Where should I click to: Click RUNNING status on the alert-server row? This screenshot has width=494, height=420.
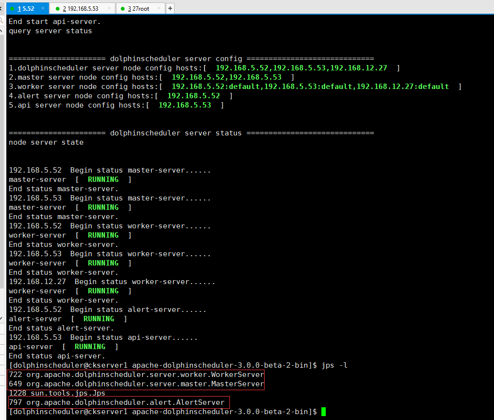[x=99, y=319]
